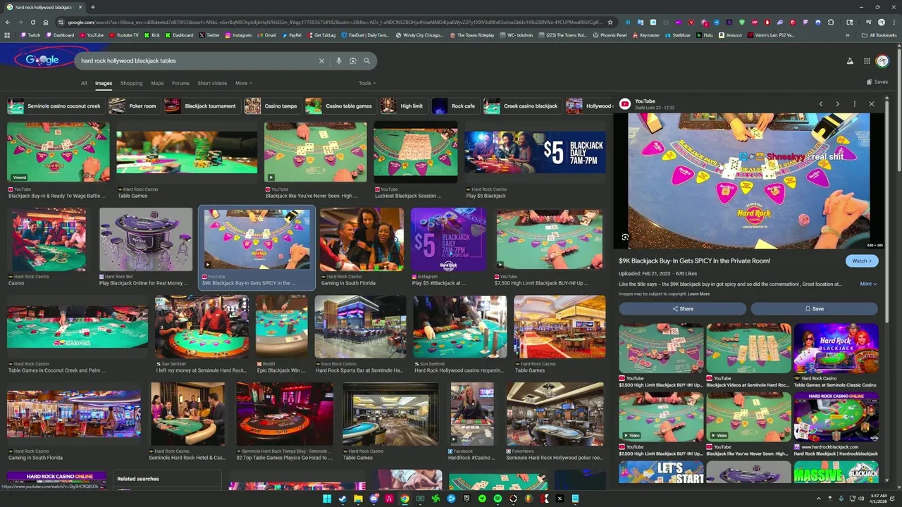This screenshot has width=902, height=507.
Task: Open Epic Blackjack Win Reddit result
Action: coord(282,327)
